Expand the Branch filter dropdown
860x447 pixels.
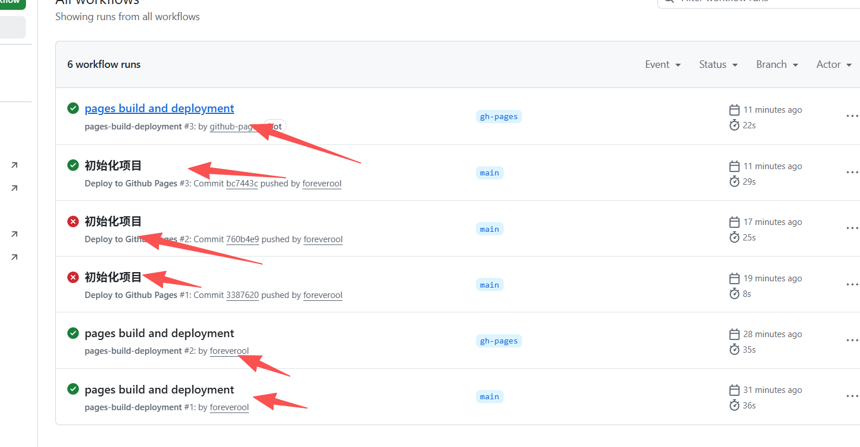point(777,64)
